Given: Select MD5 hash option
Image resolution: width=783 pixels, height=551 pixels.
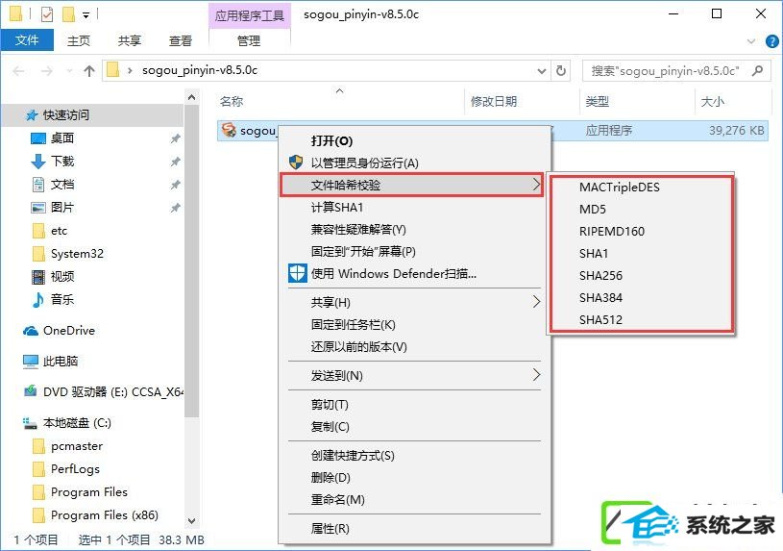Looking at the screenshot, I should click(592, 209).
